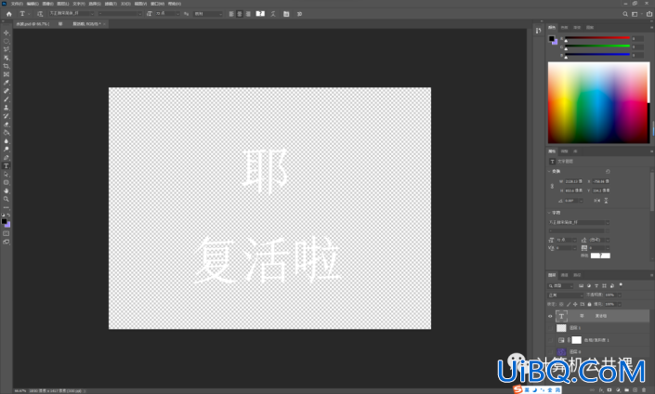
Task: Toggle text orientation in options bar
Action: point(40,14)
